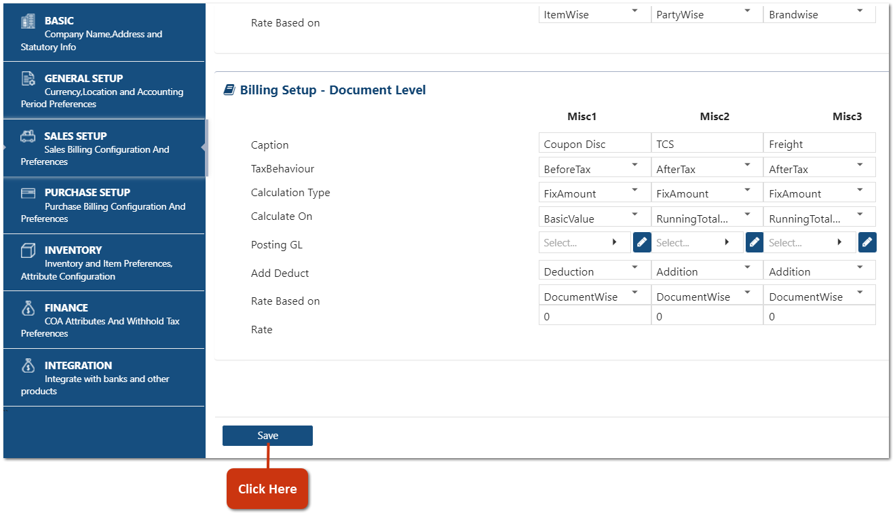Click the Misc3 column header
The width and height of the screenshot is (895, 528).
coord(848,117)
